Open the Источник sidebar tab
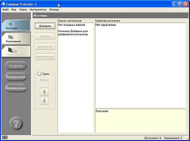 point(16,25)
